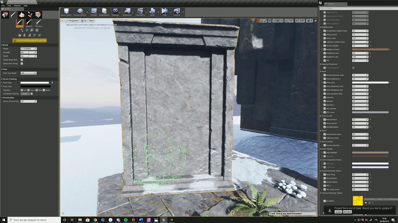Select the Place mode icon
398x223 pixels.
pyautogui.click(x=5, y=15)
